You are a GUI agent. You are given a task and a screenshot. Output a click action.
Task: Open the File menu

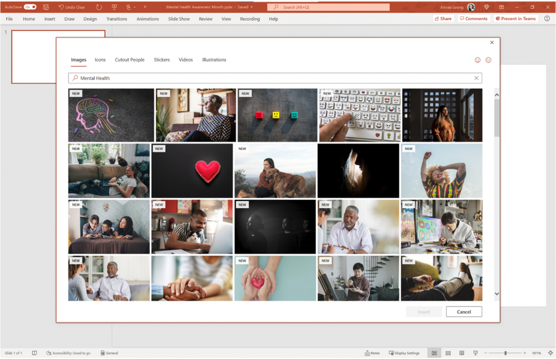coord(9,19)
